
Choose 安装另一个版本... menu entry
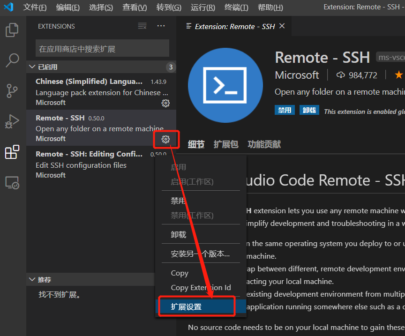tap(201, 254)
